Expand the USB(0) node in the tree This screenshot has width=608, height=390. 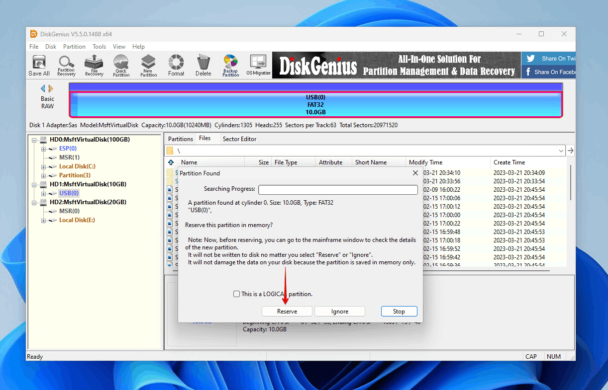tap(43, 194)
